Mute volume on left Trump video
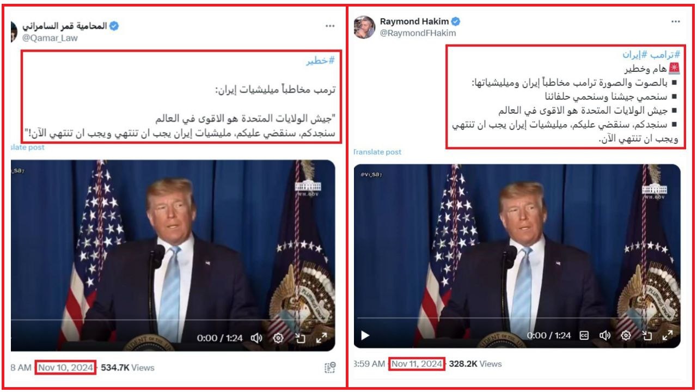This screenshot has width=697, height=392. coord(256,338)
